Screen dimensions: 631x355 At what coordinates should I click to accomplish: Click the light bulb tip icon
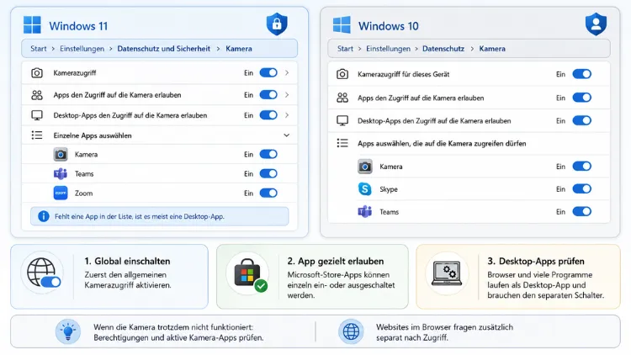(68, 332)
